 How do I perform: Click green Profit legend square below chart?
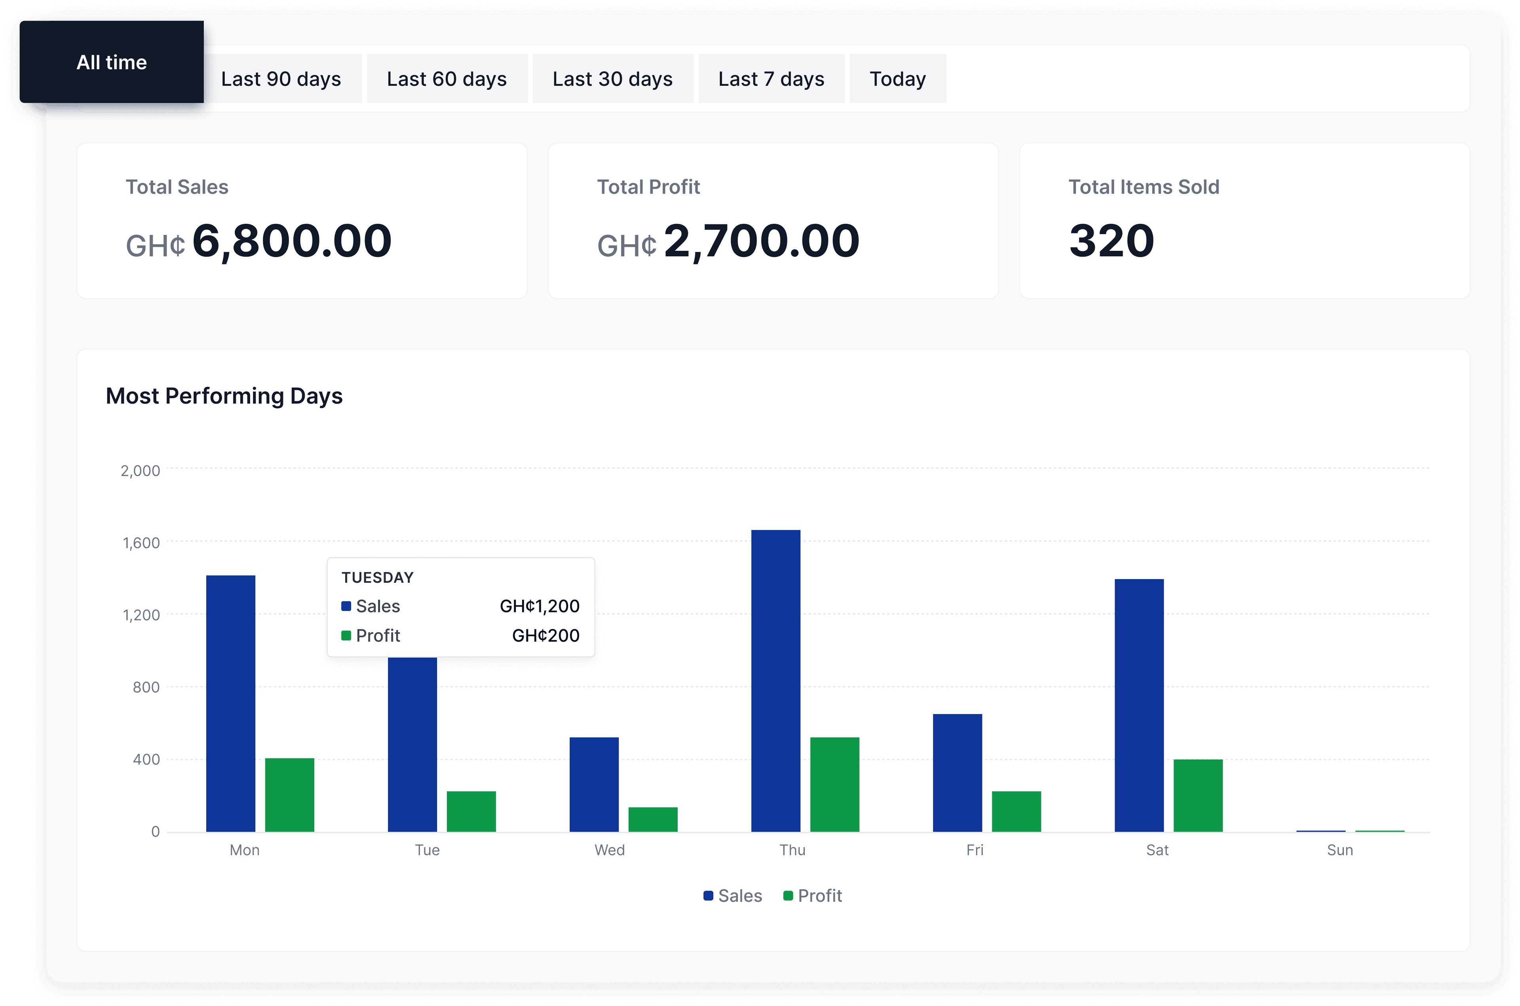click(788, 896)
